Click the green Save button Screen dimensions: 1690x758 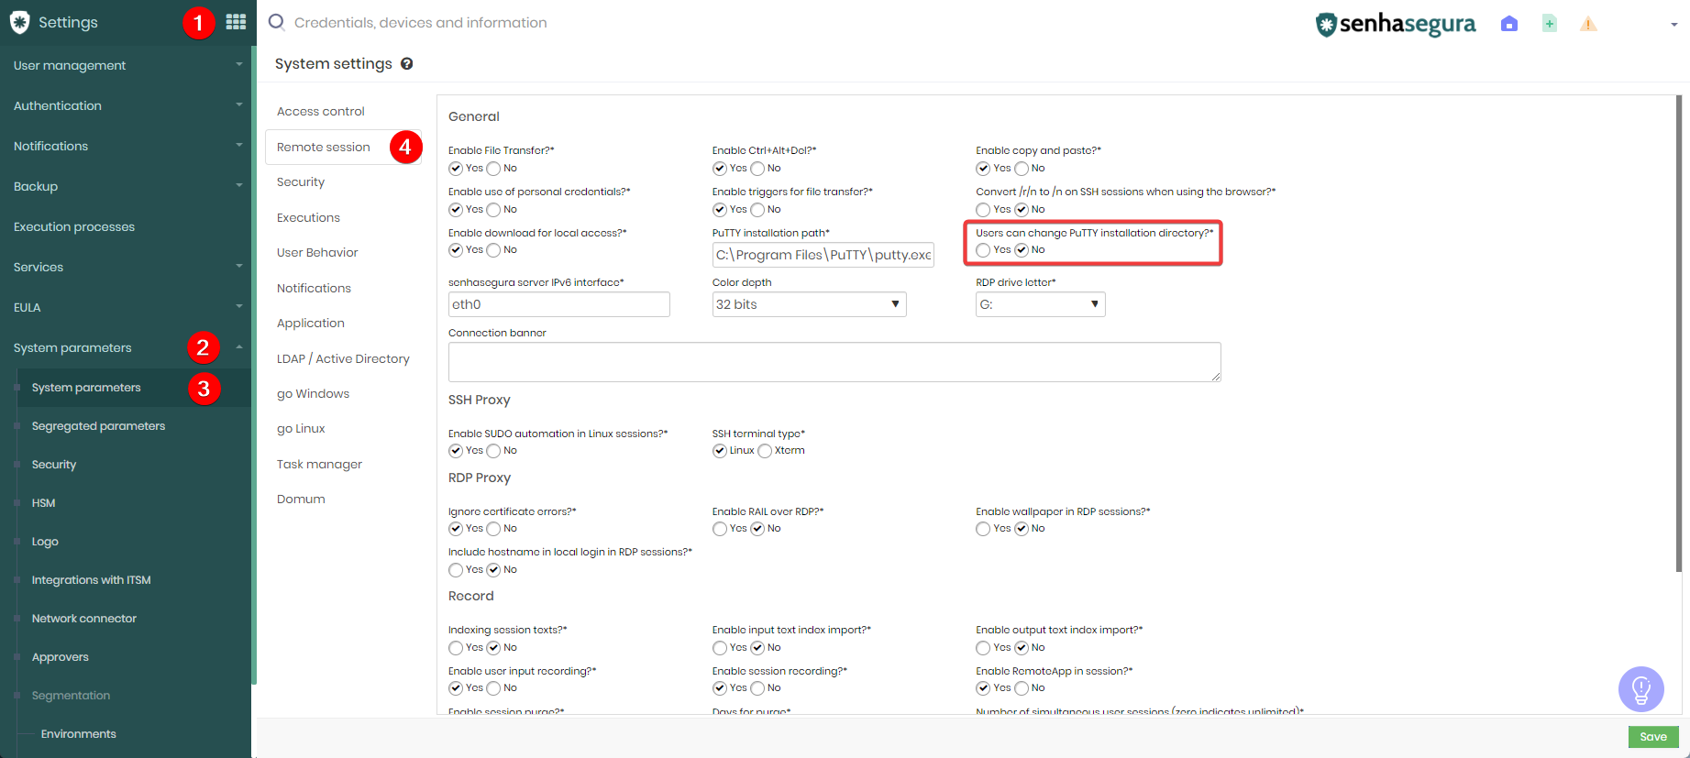point(1653,737)
